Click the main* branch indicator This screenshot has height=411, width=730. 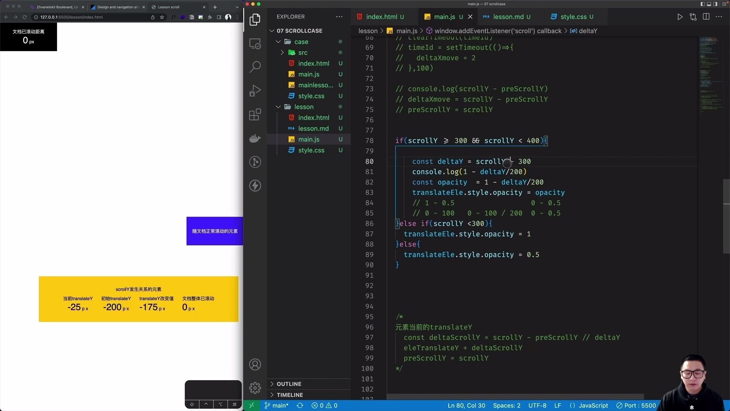(276, 405)
